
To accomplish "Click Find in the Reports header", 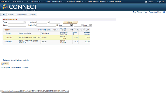I will coord(50,30).
